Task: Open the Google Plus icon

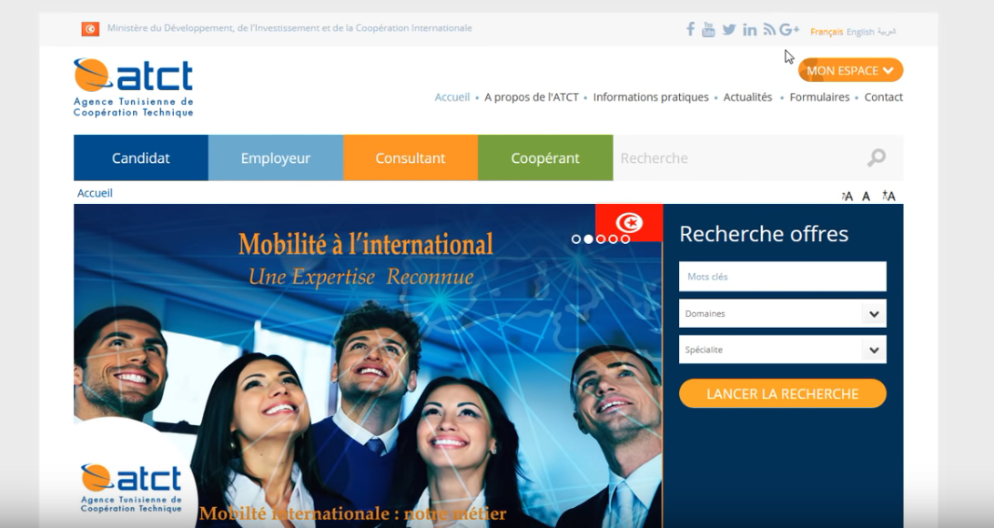Action: tap(789, 29)
